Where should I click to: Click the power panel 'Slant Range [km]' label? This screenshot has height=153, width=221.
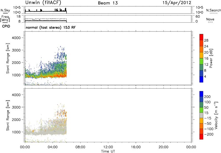[x=8, y=58]
